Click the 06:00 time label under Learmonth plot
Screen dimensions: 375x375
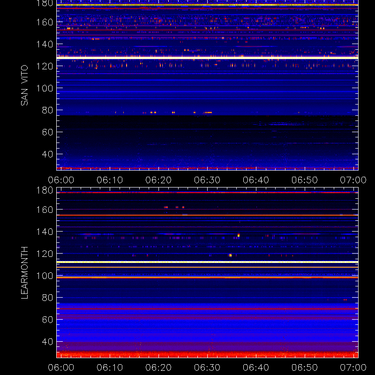click(x=61, y=367)
